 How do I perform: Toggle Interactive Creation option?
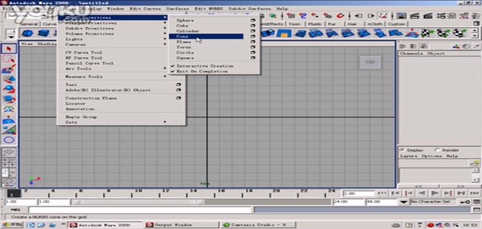(x=205, y=66)
